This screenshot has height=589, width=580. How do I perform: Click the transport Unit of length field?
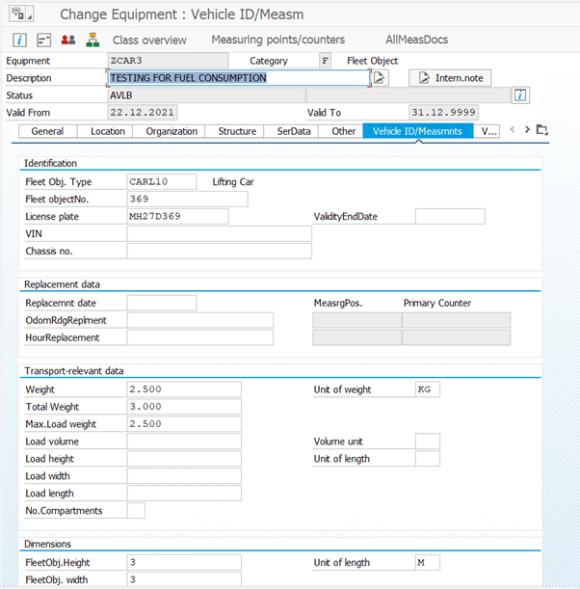point(428,458)
